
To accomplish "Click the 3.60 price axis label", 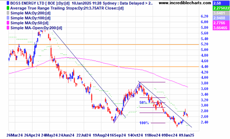I will [x=204, y=89].
